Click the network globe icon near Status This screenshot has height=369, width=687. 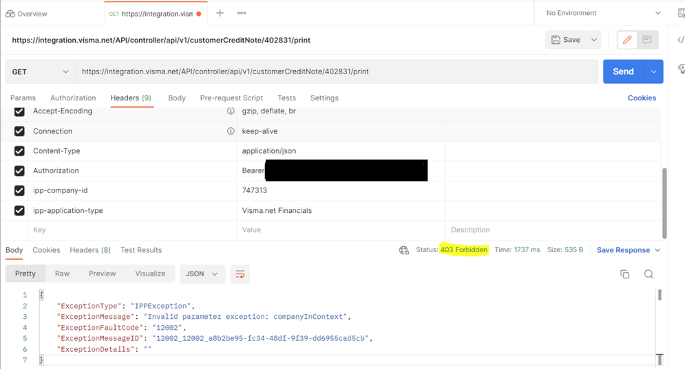(x=404, y=250)
